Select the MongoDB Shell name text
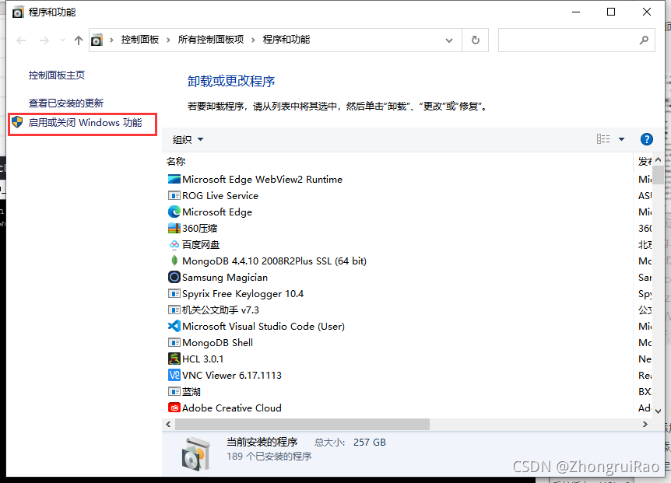Image resolution: width=671 pixels, height=483 pixels. (x=217, y=343)
